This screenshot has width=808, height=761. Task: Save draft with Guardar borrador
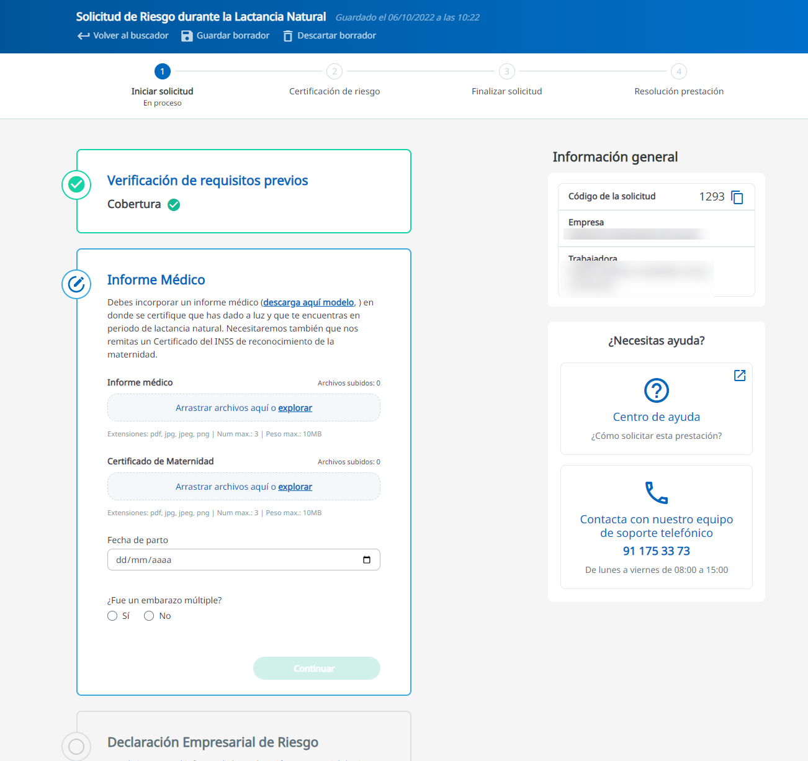(225, 35)
